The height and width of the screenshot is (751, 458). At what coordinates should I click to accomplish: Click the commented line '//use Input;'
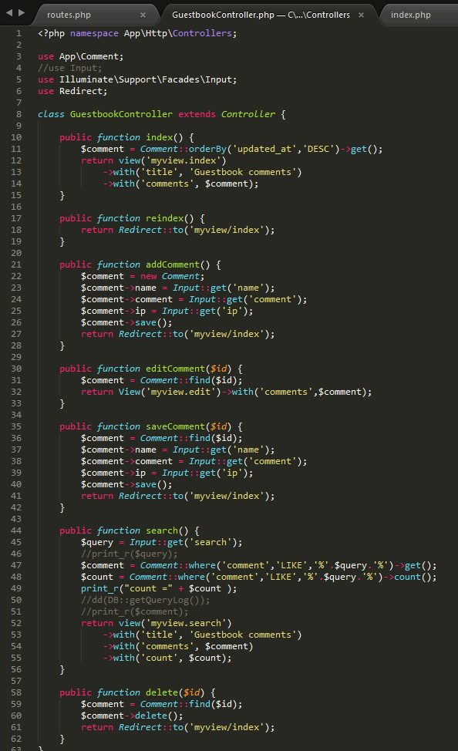(x=70, y=68)
